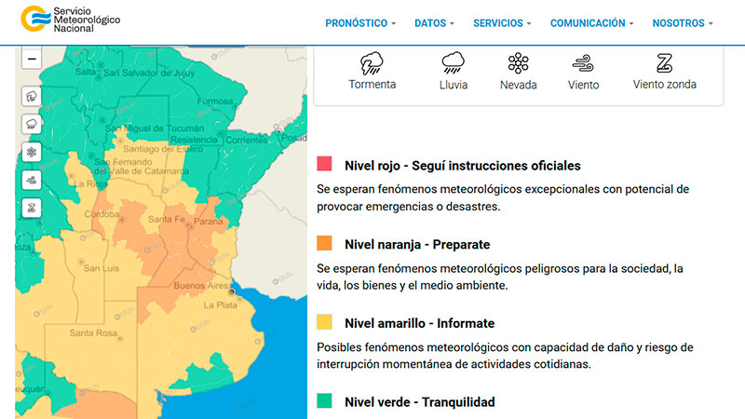Click Formosa label on the map
The height and width of the screenshot is (419, 745).
pos(215,101)
